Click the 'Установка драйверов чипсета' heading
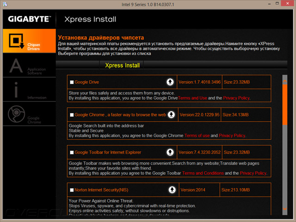 click(101, 37)
